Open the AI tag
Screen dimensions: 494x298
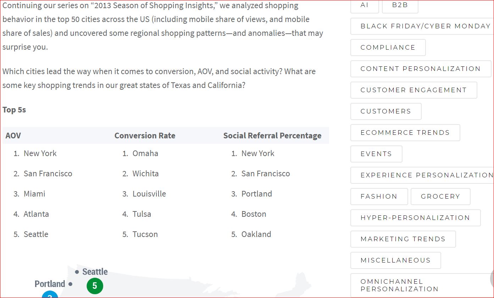(x=365, y=6)
